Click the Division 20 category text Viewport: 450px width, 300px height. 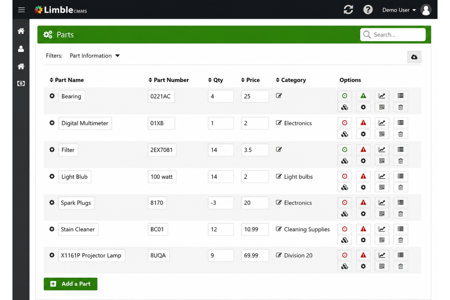[298, 256]
